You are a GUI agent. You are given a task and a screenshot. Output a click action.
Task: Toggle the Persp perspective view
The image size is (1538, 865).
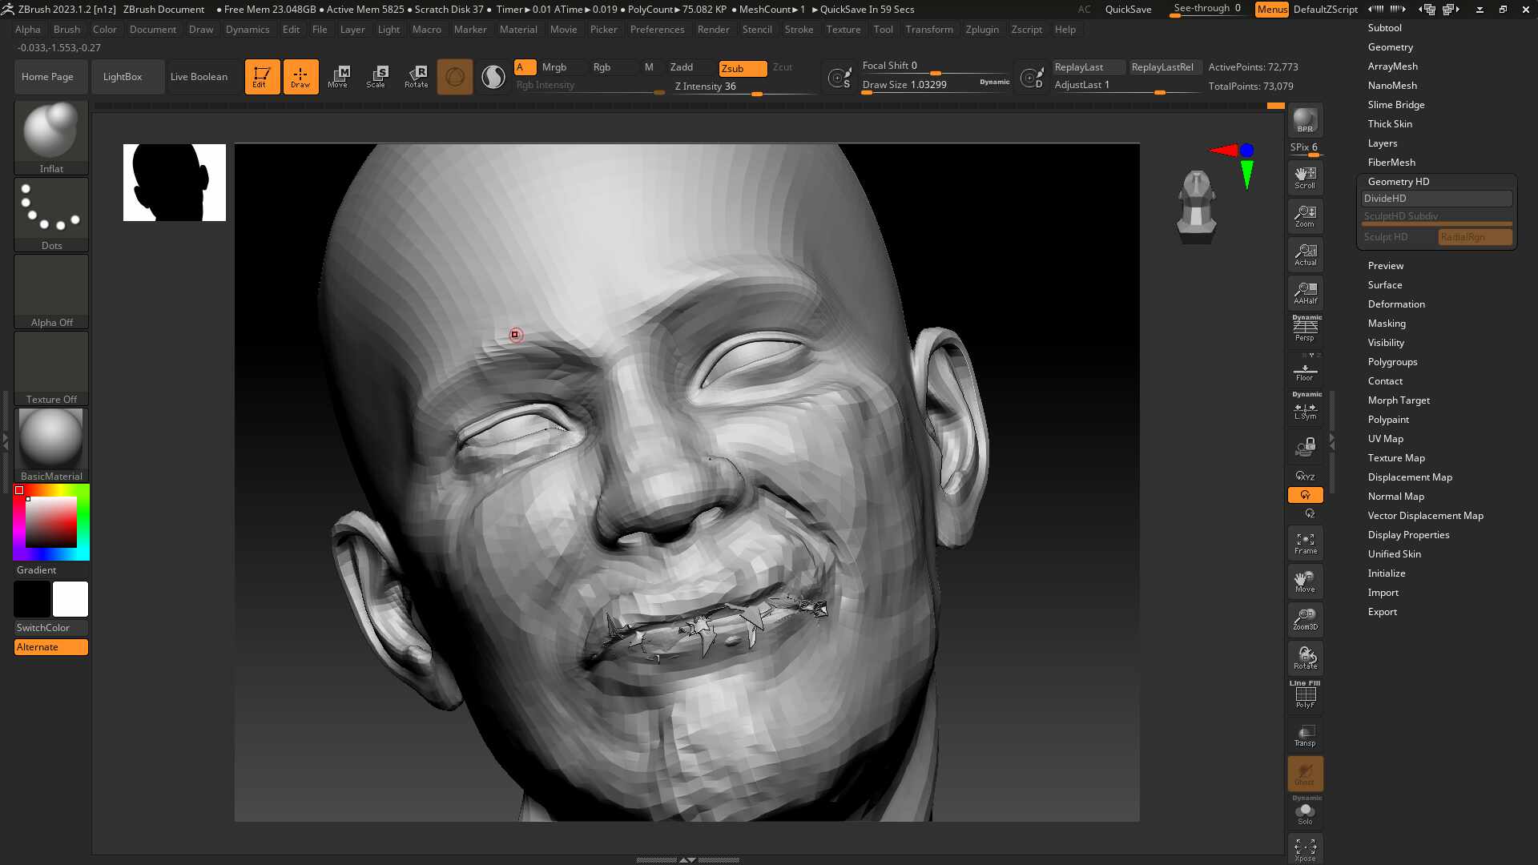pyautogui.click(x=1305, y=328)
